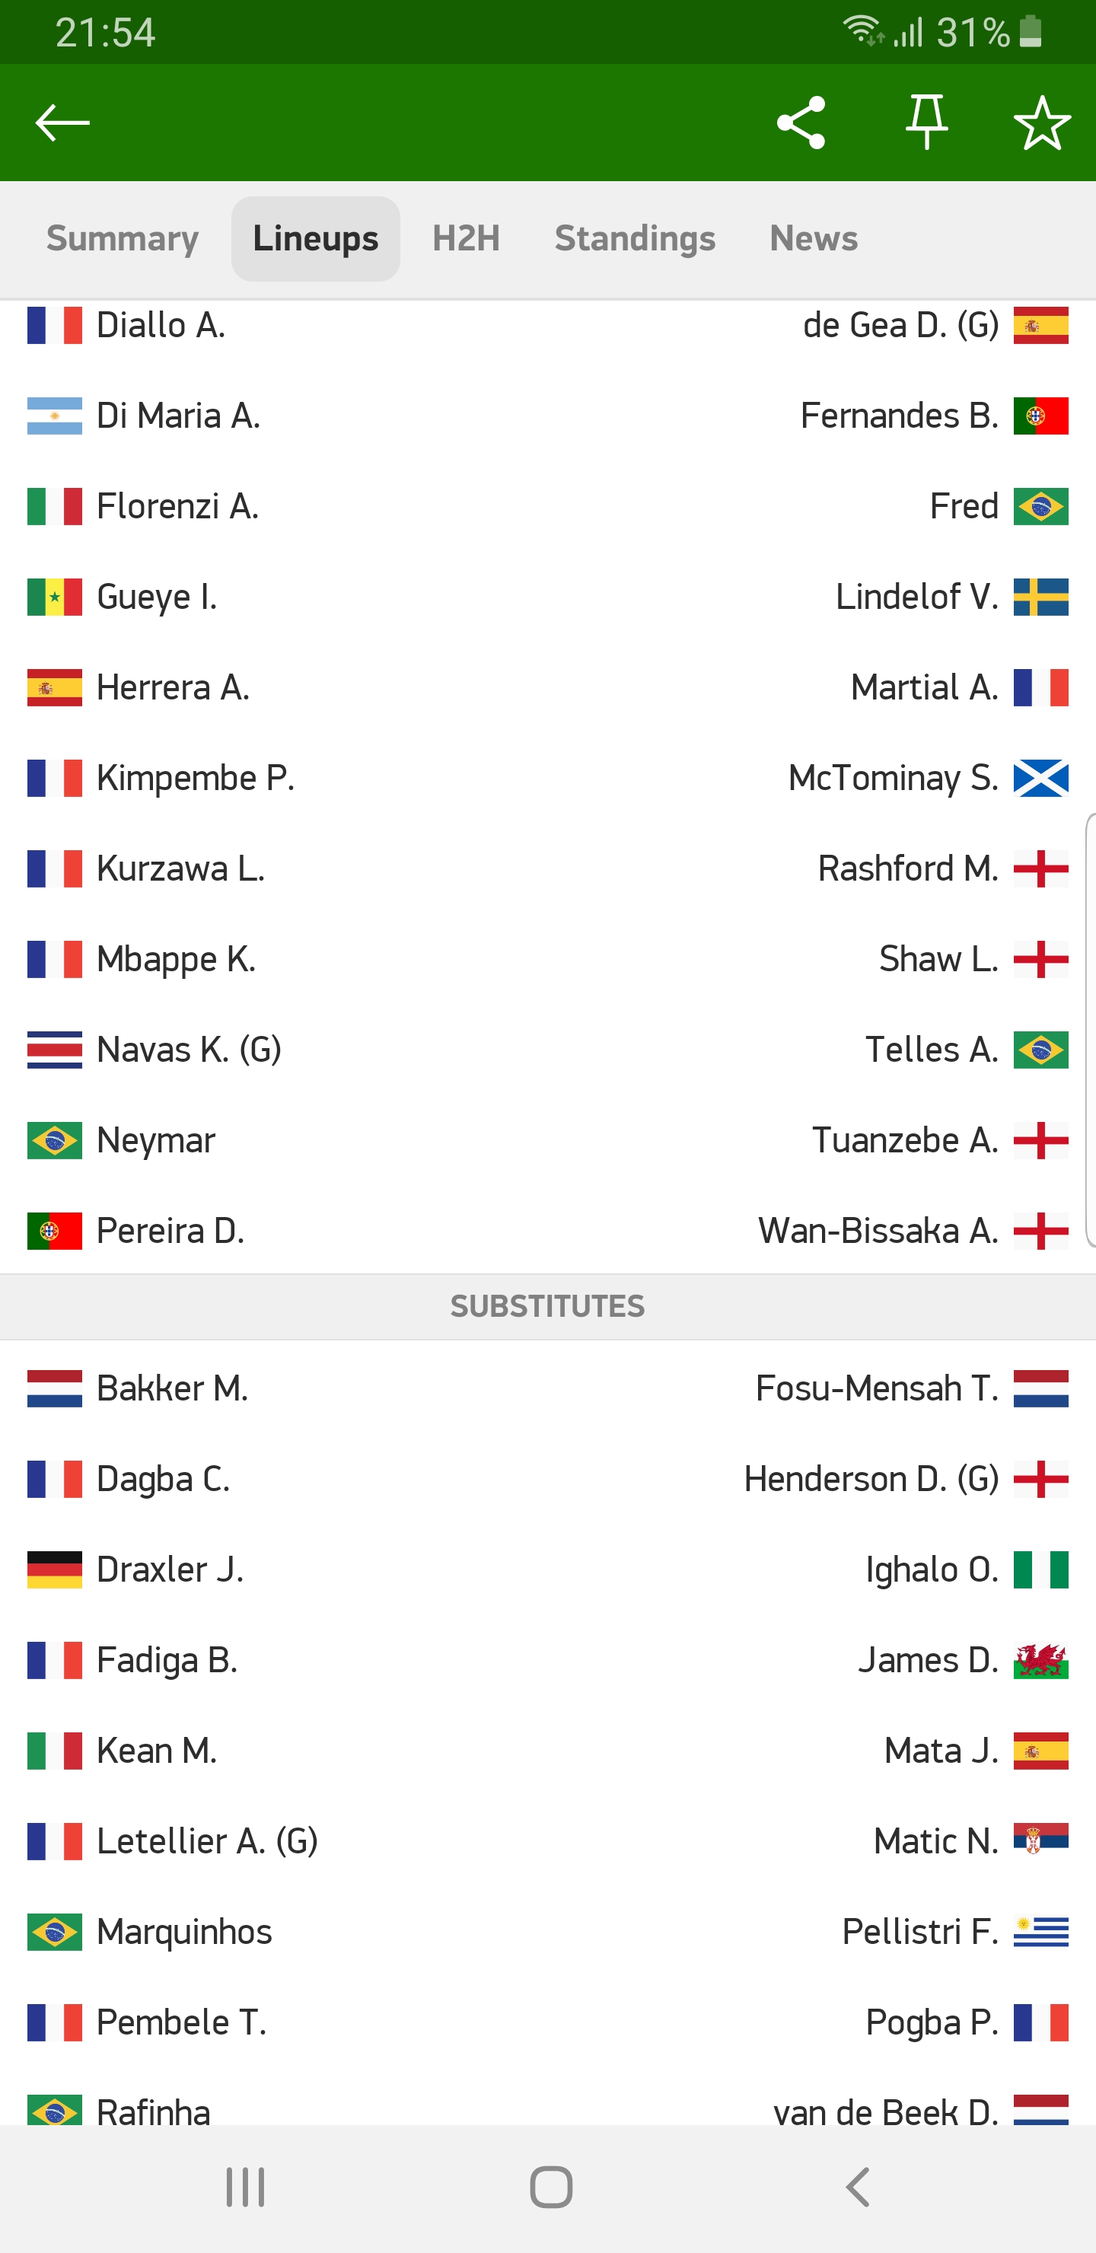Screen dimensions: 1096x2253
Task: Tap the back arrow in header
Action: coord(62,123)
